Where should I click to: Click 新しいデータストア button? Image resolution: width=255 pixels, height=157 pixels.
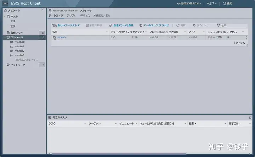(66, 25)
